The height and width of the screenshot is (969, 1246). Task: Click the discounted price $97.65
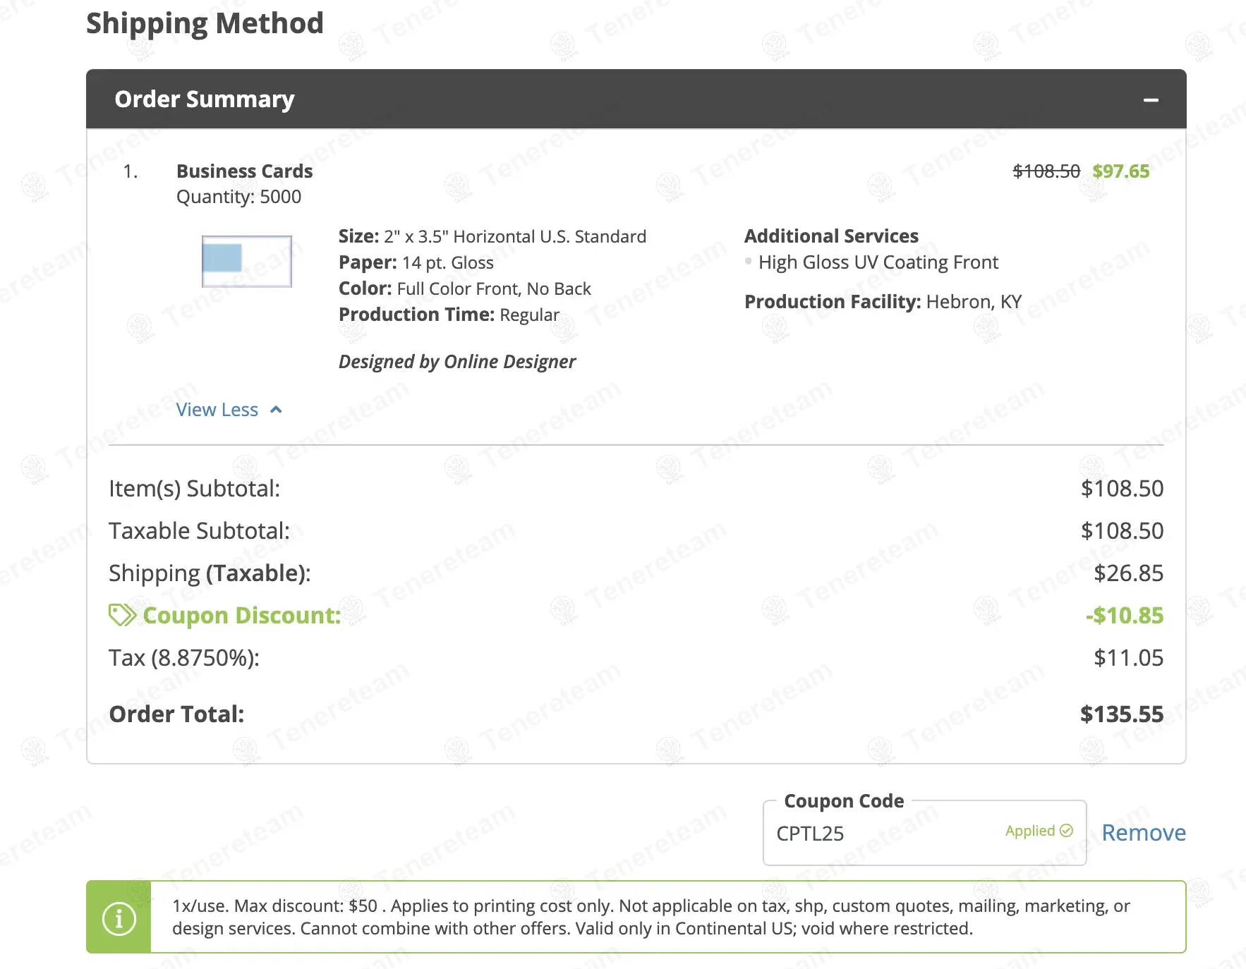tap(1120, 171)
